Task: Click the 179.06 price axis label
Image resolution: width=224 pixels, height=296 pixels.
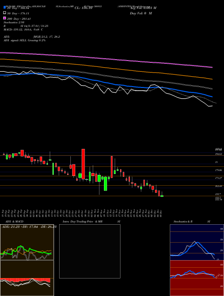Action: [x=219, y=170]
